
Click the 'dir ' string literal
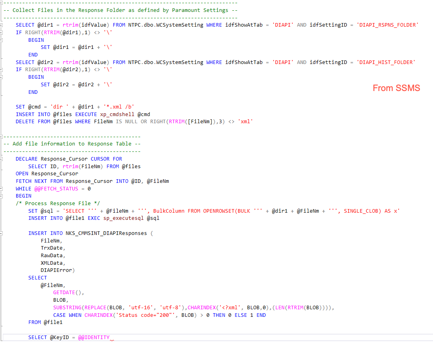point(59,107)
